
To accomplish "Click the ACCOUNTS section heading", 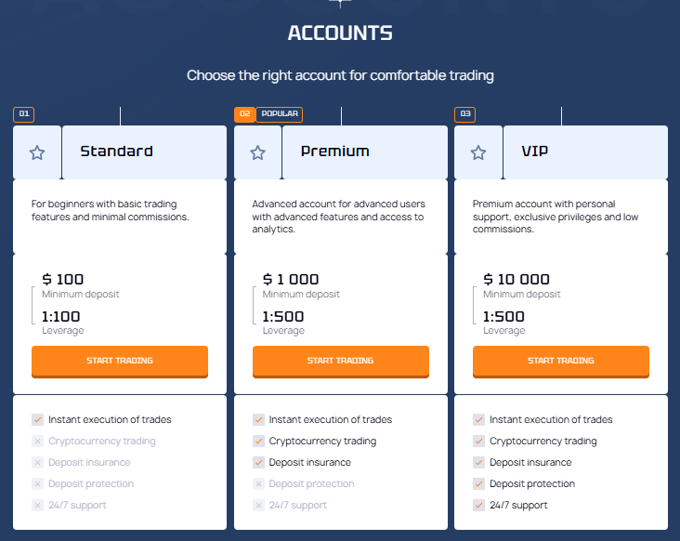I will [340, 33].
